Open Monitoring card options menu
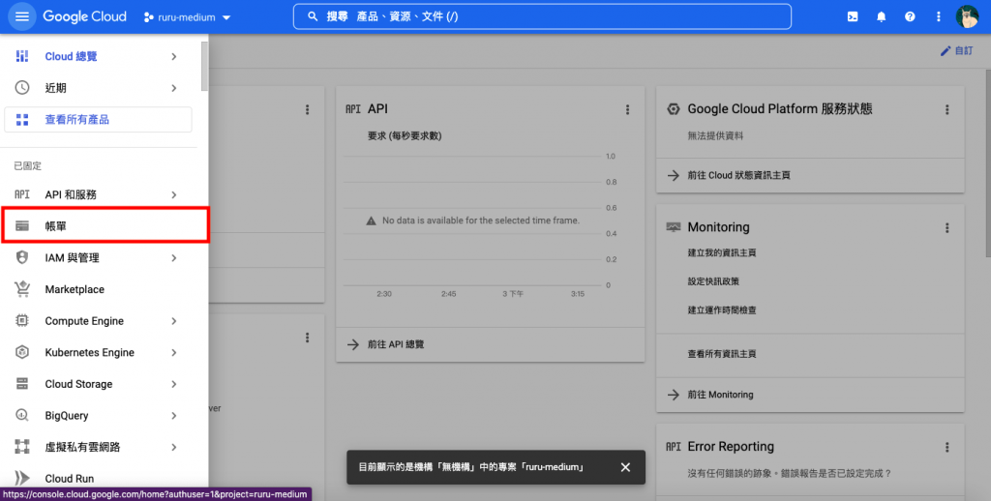The image size is (991, 501). coord(946,227)
